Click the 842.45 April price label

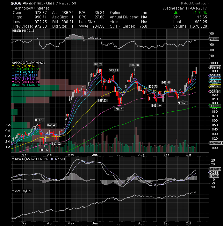click(52, 125)
